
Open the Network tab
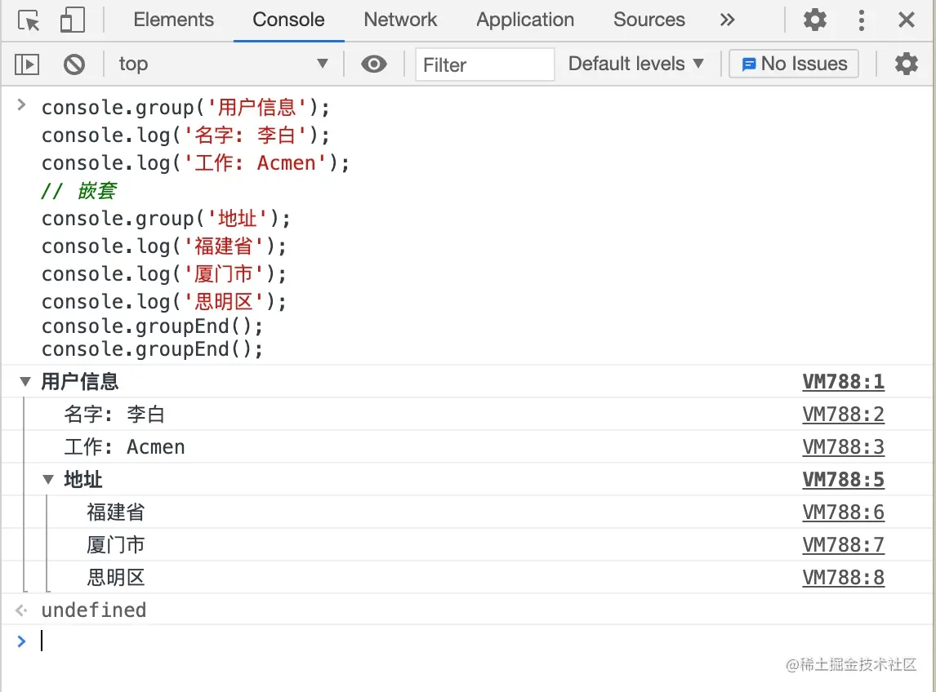pos(400,20)
